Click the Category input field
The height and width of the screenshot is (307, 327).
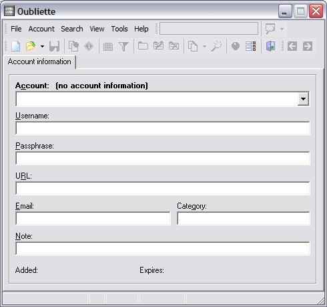point(244,219)
